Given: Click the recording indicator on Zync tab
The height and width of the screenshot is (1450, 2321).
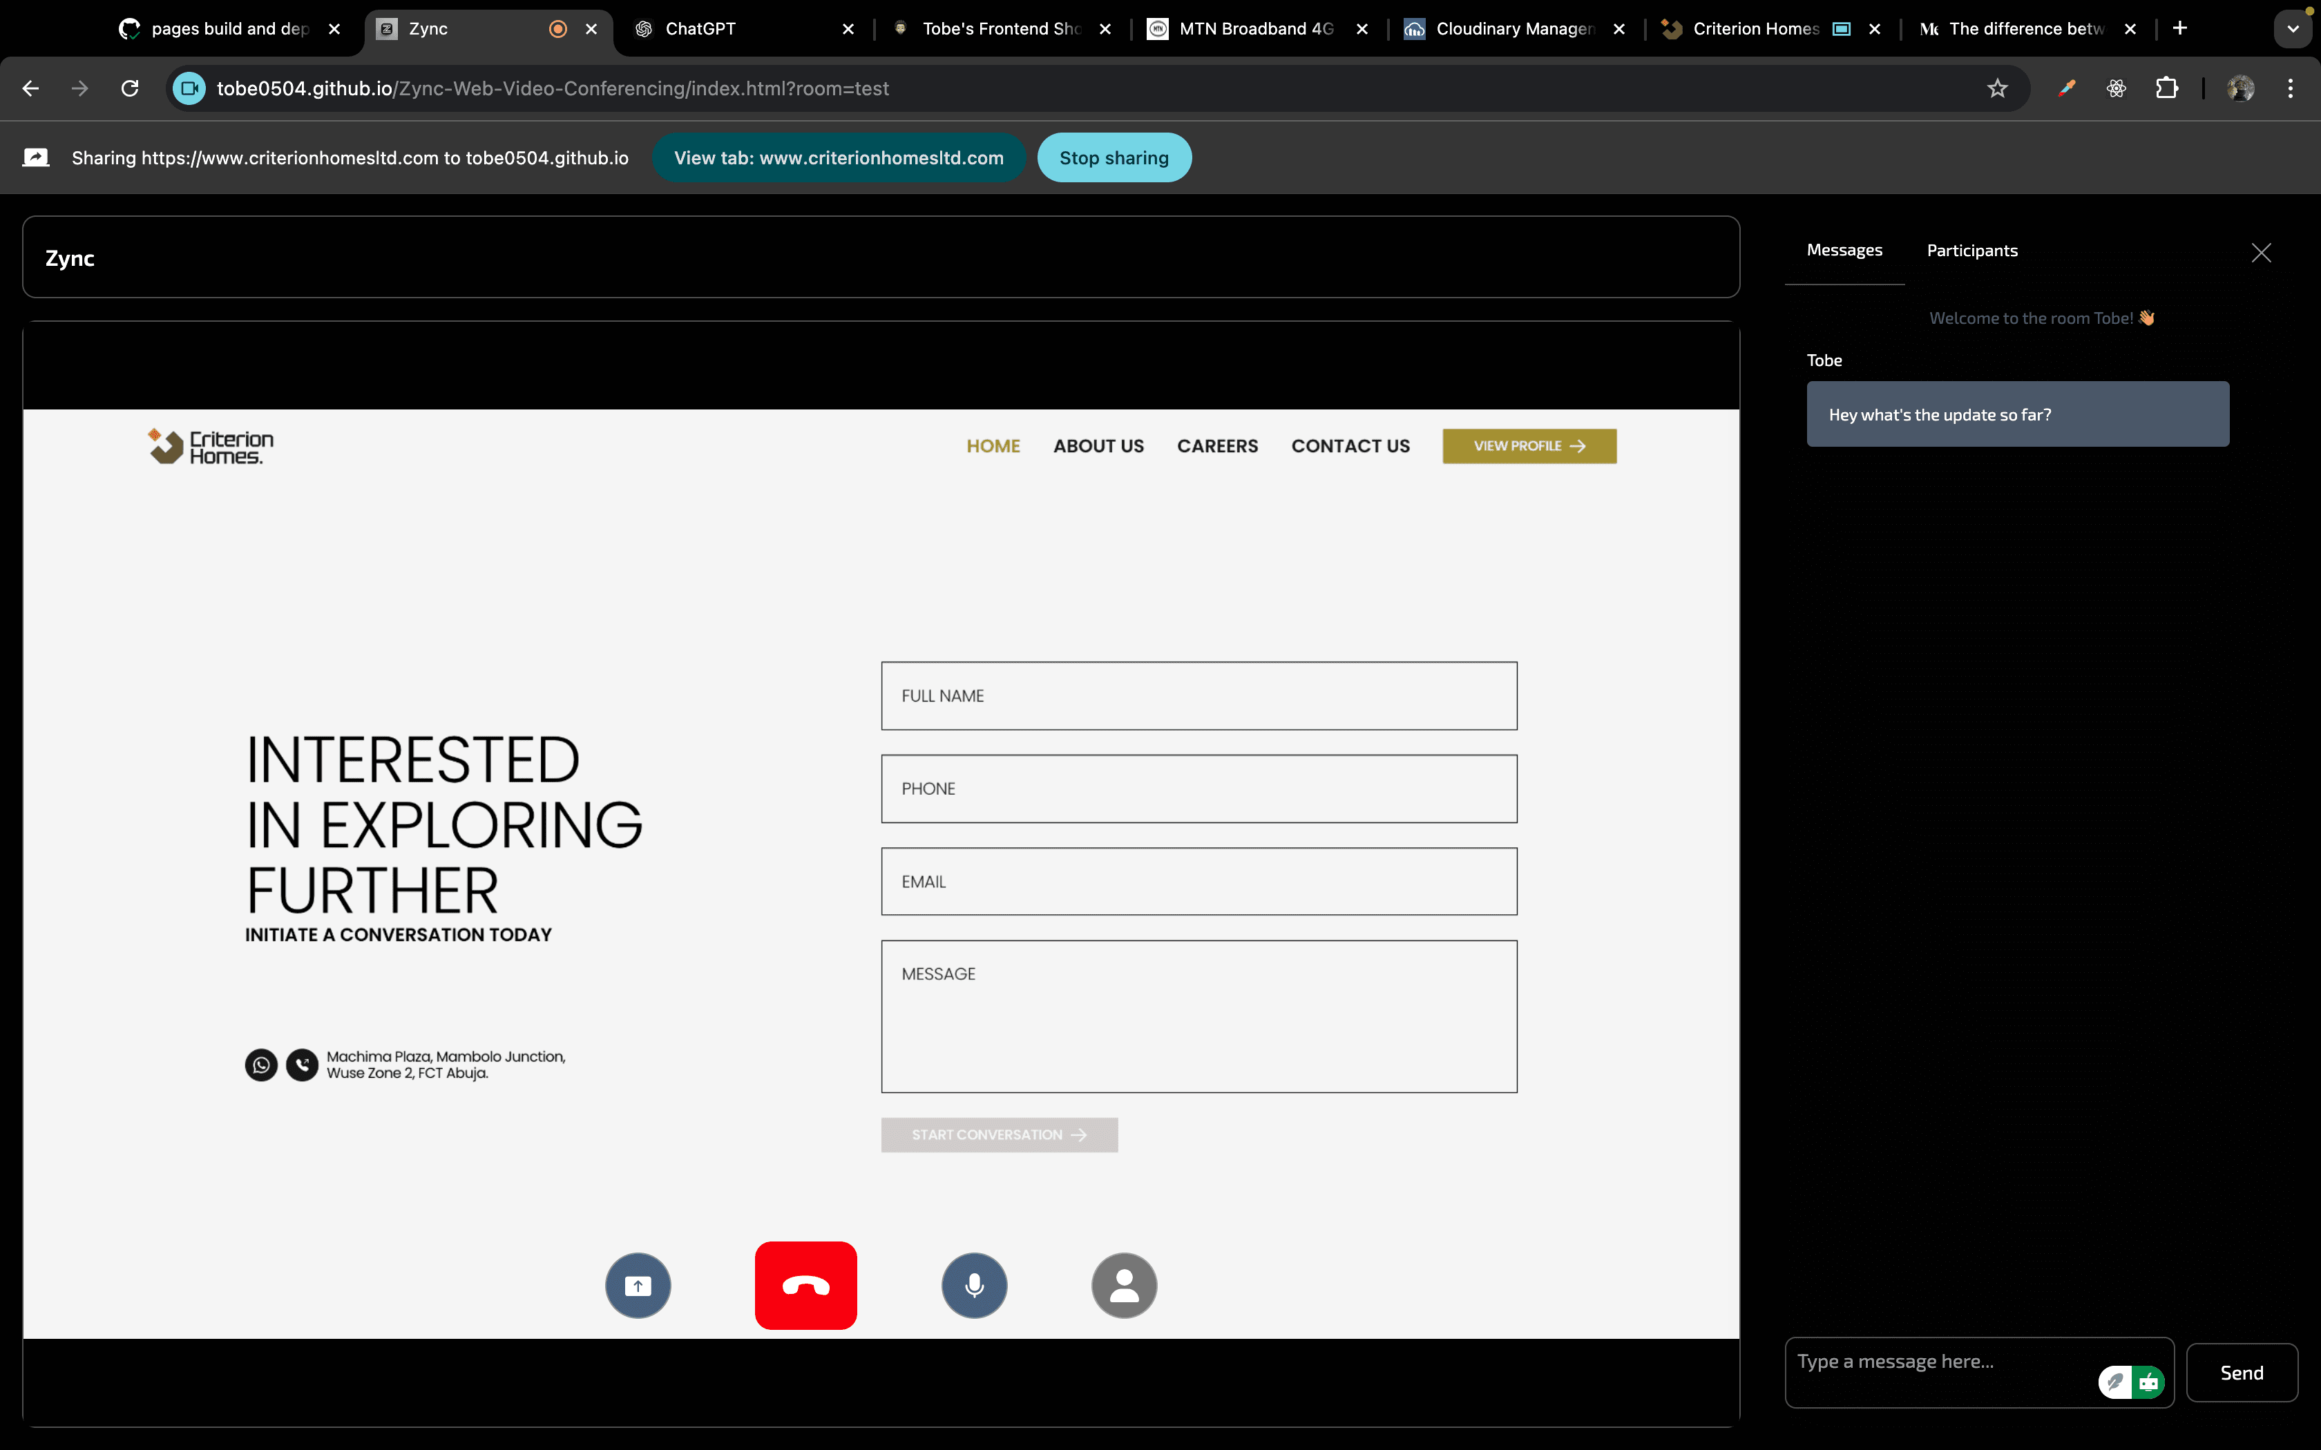Looking at the screenshot, I should pos(557,29).
